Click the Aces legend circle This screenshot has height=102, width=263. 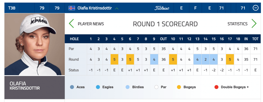[72, 87]
